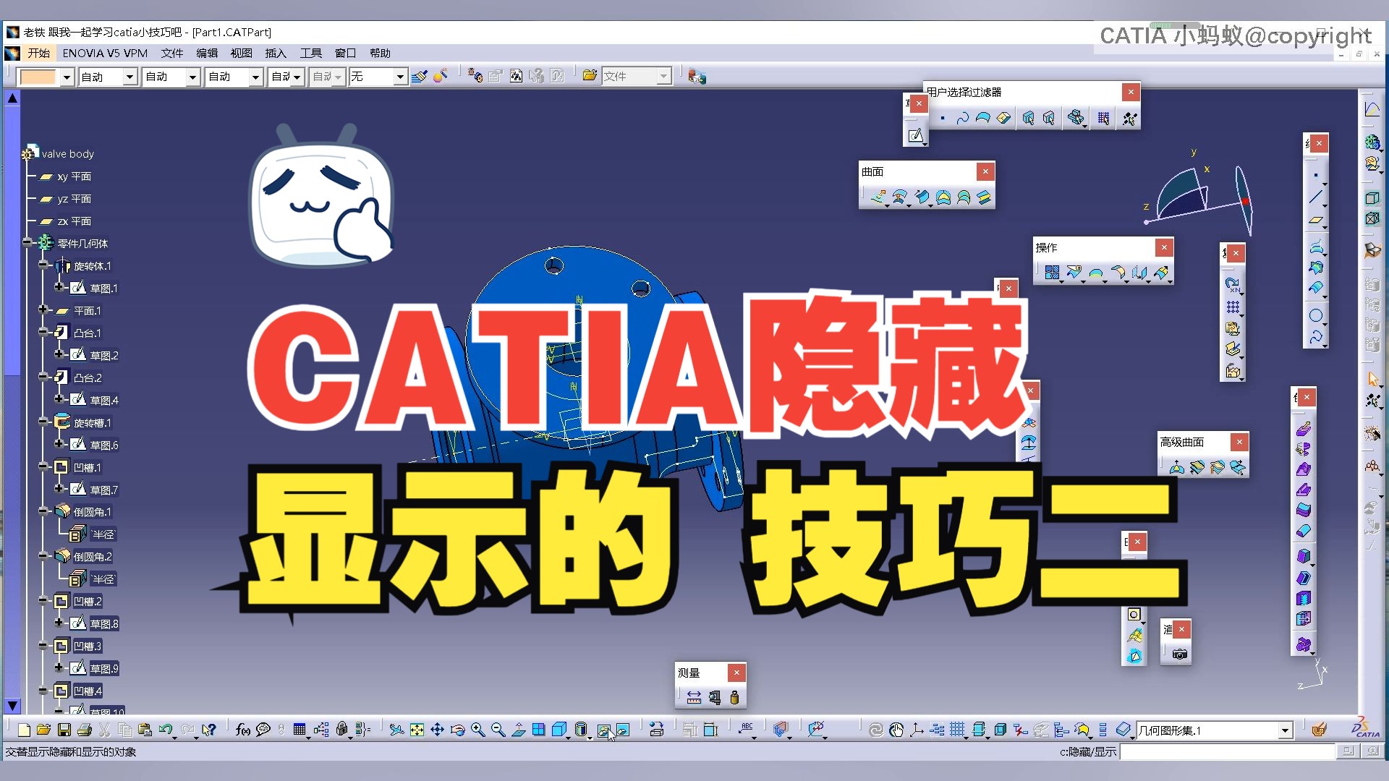Image resolution: width=1389 pixels, height=781 pixels.
Task: Activate Fly mode airplane icon
Action: pyautogui.click(x=396, y=730)
